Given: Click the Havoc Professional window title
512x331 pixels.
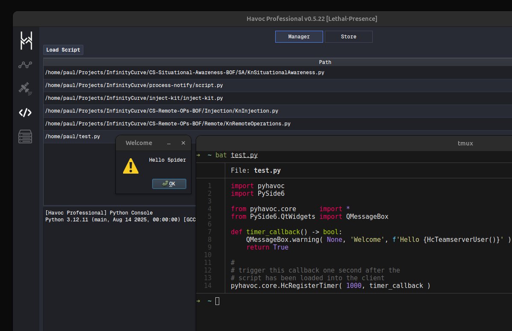Looking at the screenshot, I should (312, 19).
